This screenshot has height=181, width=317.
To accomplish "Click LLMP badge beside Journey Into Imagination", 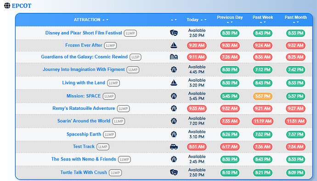I will (x=133, y=70).
